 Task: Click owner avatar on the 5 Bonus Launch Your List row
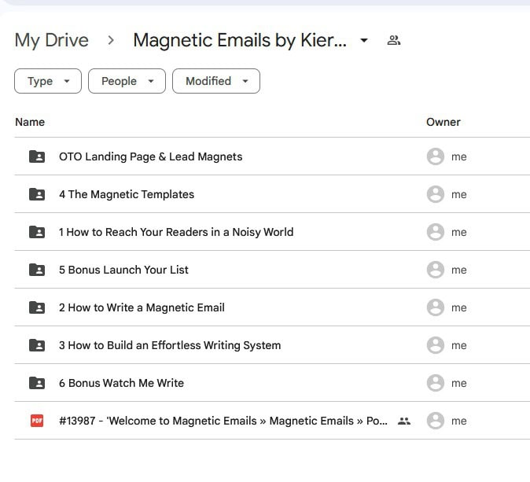[435, 270]
